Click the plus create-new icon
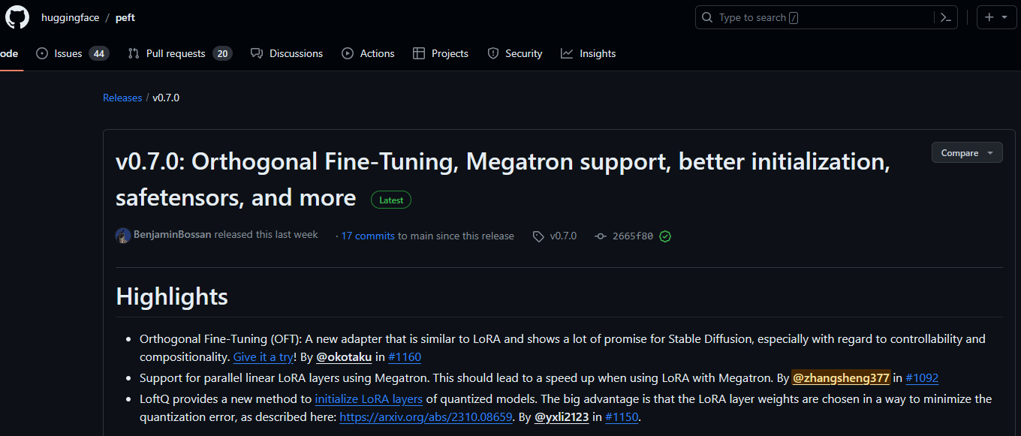 coord(989,17)
